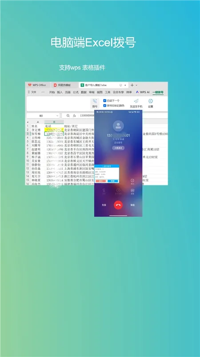Screen dimensions: 200x357
Task: Open the 效率 ribbon tab
Action: 129,92
